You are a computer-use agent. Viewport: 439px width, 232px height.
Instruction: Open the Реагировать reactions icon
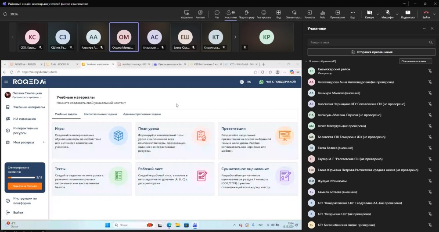tap(264, 13)
